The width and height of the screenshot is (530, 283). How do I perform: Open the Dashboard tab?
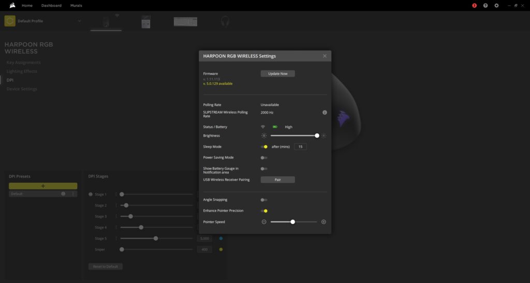51,5
